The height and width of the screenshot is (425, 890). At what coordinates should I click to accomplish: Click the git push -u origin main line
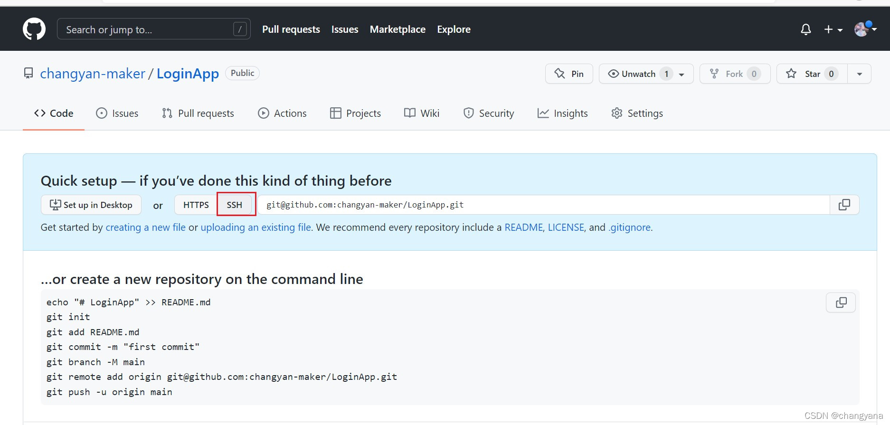(x=109, y=392)
